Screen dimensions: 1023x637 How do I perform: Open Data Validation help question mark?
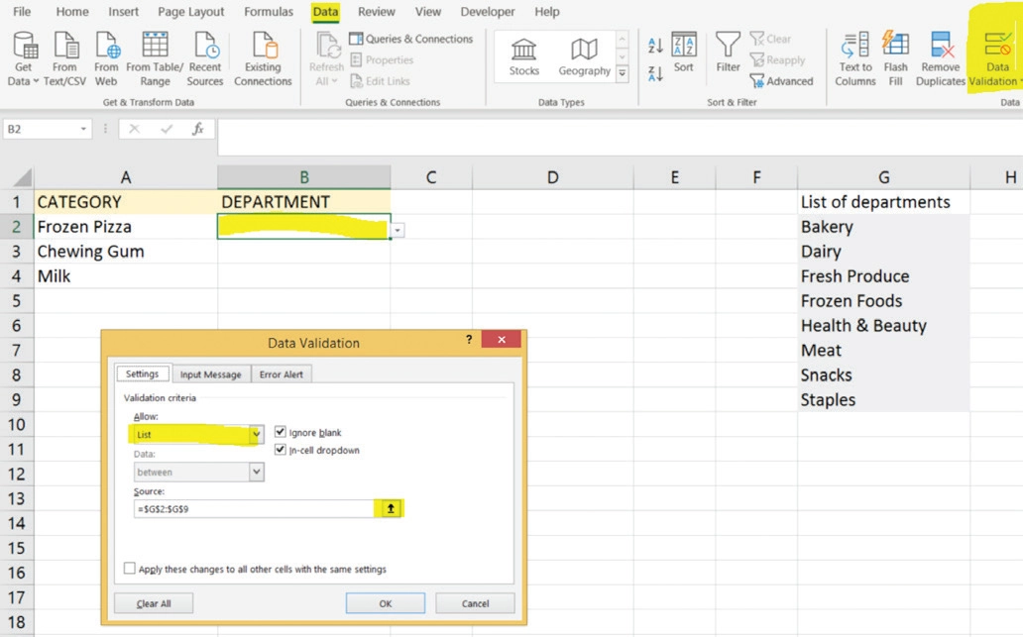pos(469,339)
